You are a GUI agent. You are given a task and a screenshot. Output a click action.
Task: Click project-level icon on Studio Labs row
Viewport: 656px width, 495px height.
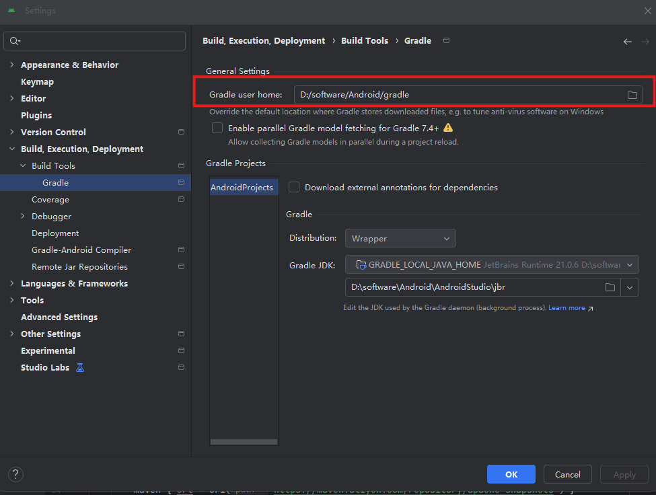point(181,367)
